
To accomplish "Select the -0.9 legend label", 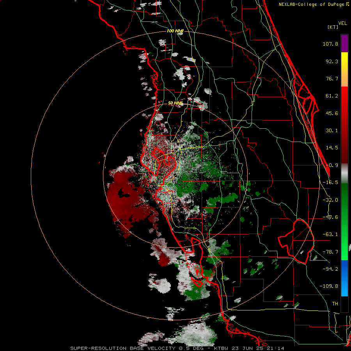I will tap(332, 165).
